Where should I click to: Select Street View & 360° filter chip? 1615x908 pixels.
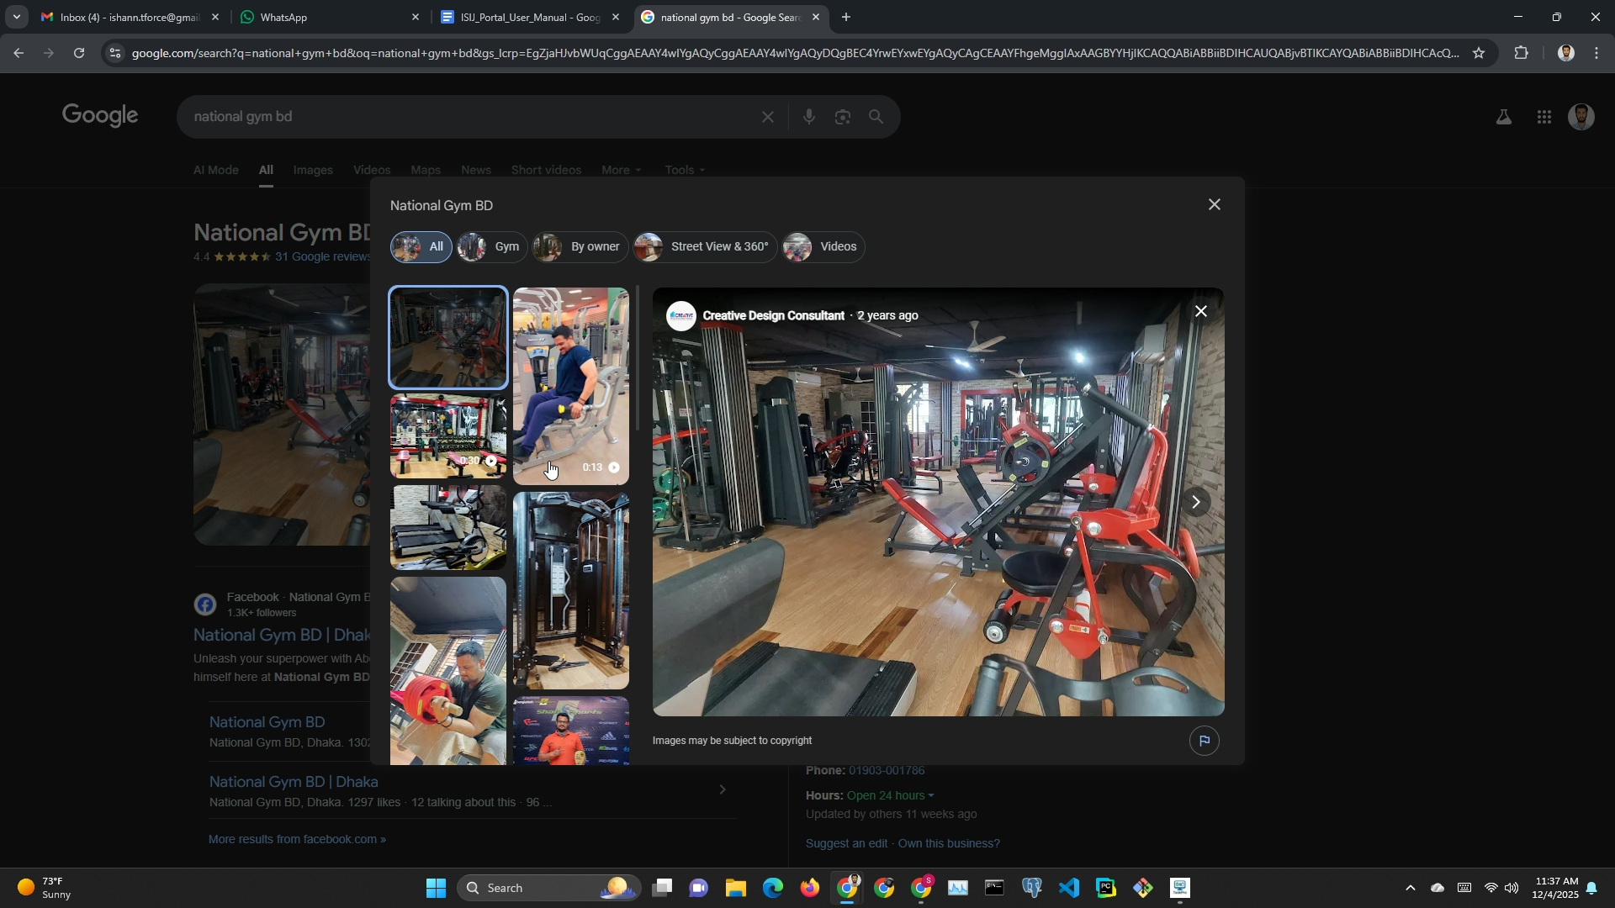pos(705,247)
